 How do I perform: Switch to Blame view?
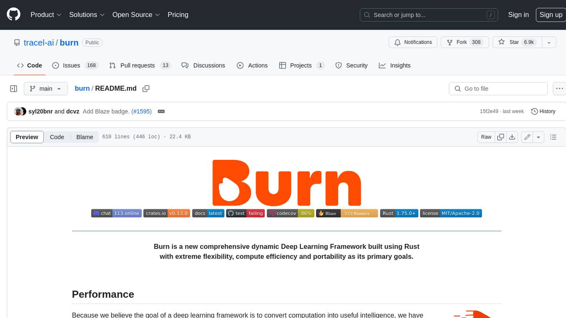point(84,137)
